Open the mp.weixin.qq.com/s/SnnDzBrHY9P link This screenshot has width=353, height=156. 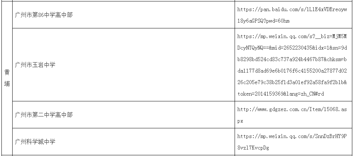click(292, 136)
